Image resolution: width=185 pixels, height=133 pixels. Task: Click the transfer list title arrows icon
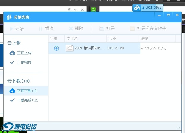9,17
